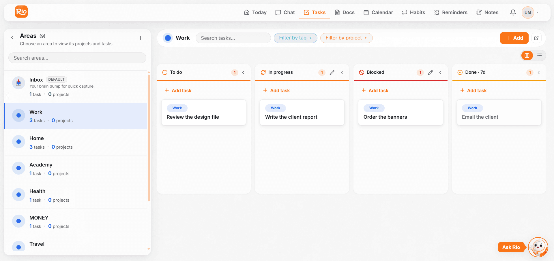The height and width of the screenshot is (261, 554).
Task: Open Work board in external pop-out view
Action: tap(536, 38)
